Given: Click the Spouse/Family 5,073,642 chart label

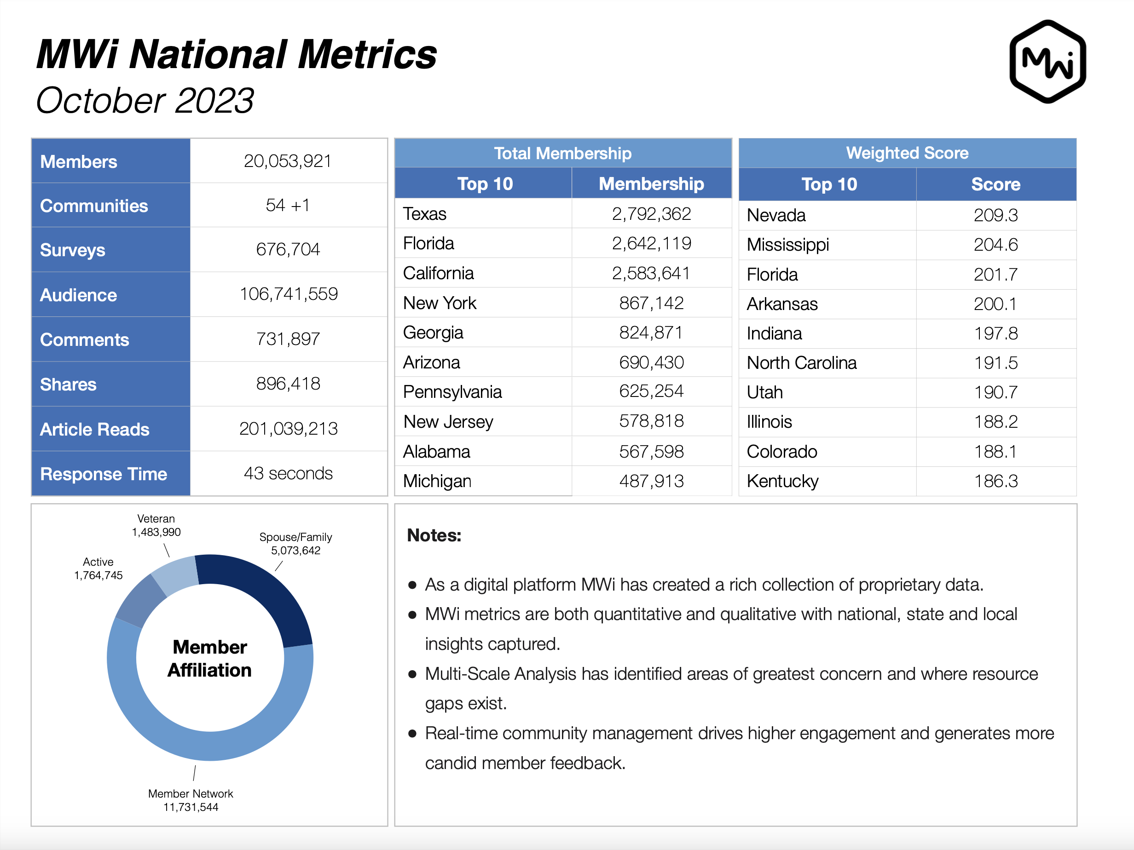Looking at the screenshot, I should pyautogui.click(x=296, y=544).
